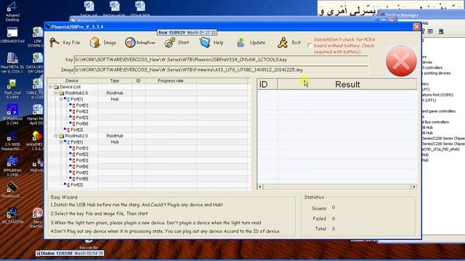Click the Device column header
The width and height of the screenshot is (465, 261).
[72, 80]
